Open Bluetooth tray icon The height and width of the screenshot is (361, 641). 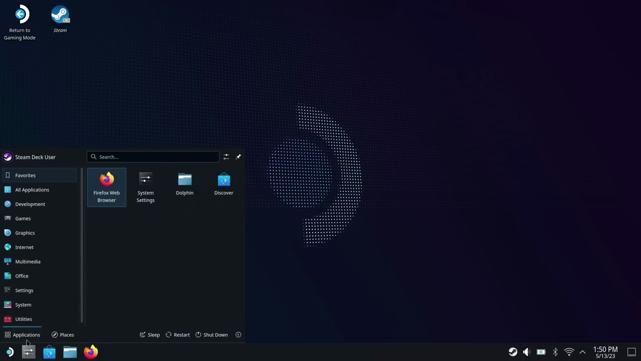click(x=555, y=352)
